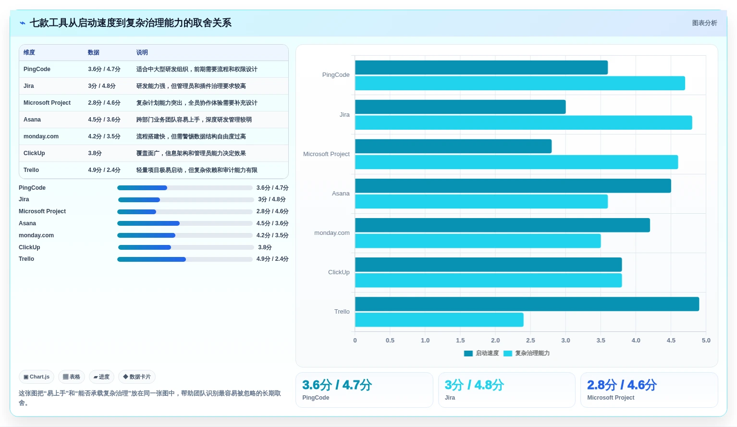The width and height of the screenshot is (737, 427).
Task: Select the 进度 tag chip
Action: (x=101, y=377)
